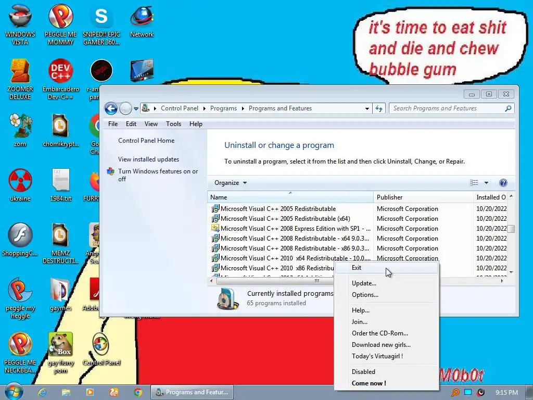533x400 pixels.
Task: Select the SNIPED!! EPIC GAMER 360 Skype icon
Action: 101,24
